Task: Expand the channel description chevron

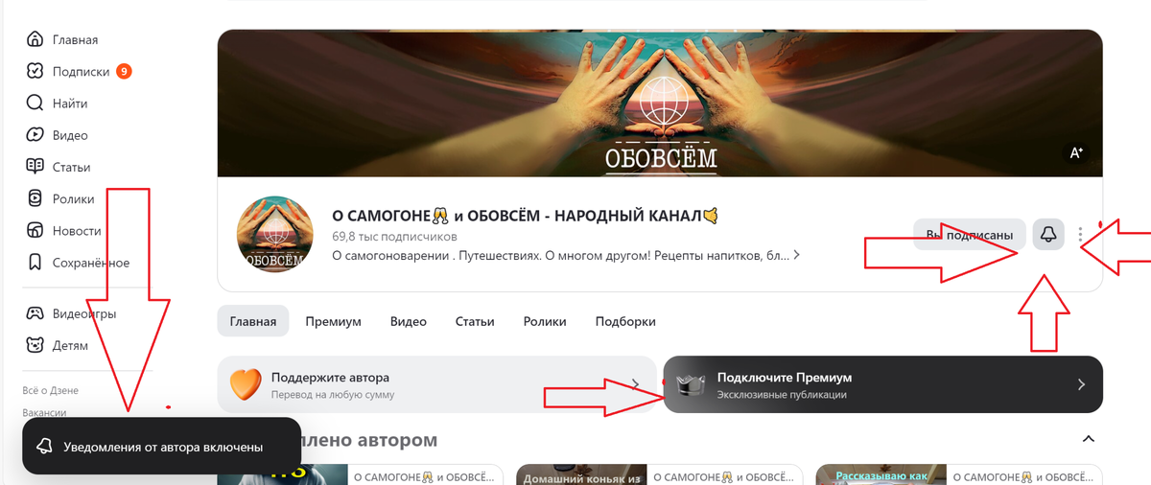Action: pos(797,256)
